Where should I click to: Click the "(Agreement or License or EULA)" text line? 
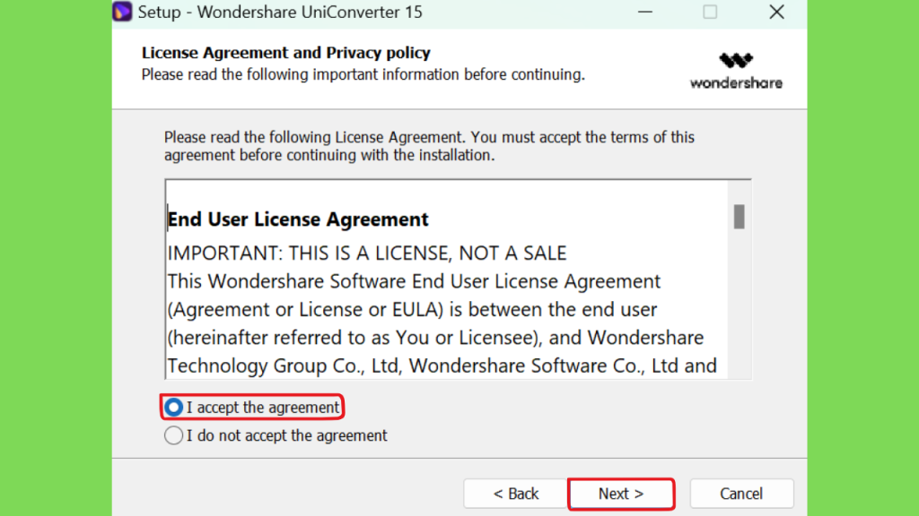coord(412,309)
